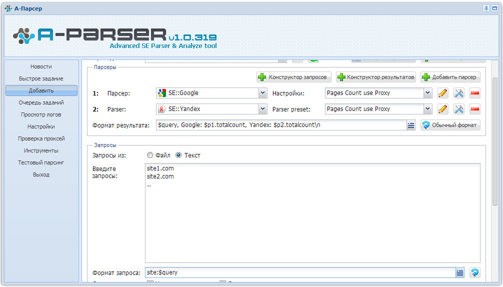The image size is (503, 287).
Task: Select the Файл radio option
Action: (x=150, y=155)
